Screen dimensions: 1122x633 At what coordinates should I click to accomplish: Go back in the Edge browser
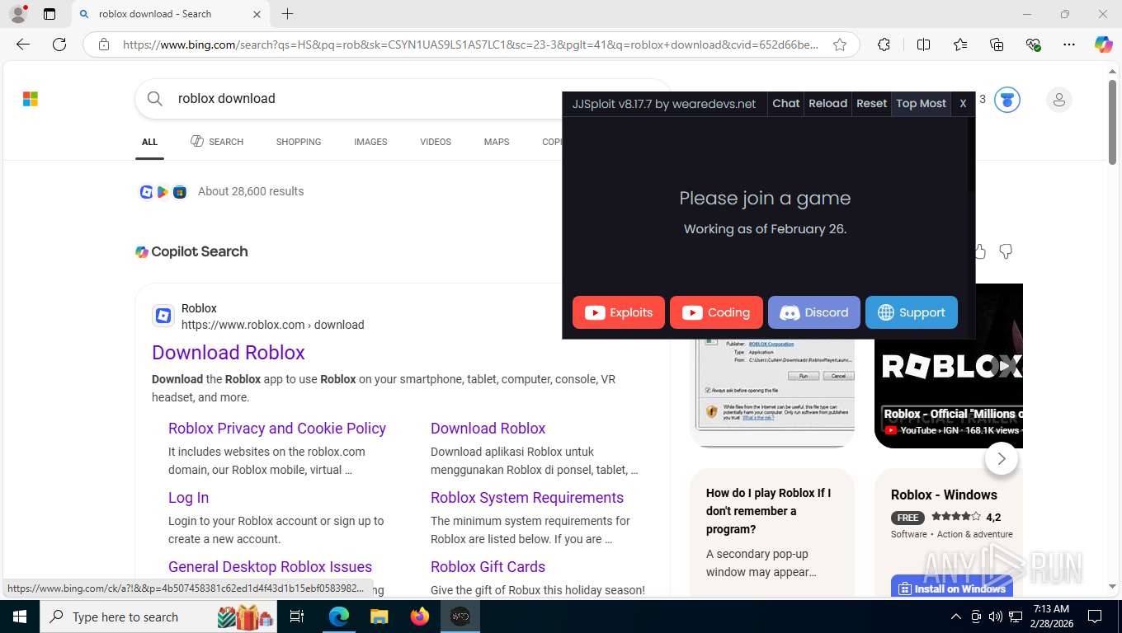tap(23, 45)
